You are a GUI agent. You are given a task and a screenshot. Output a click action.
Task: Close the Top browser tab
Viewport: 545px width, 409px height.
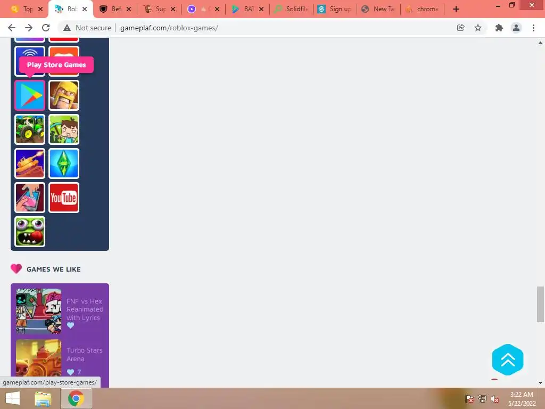[x=40, y=9]
